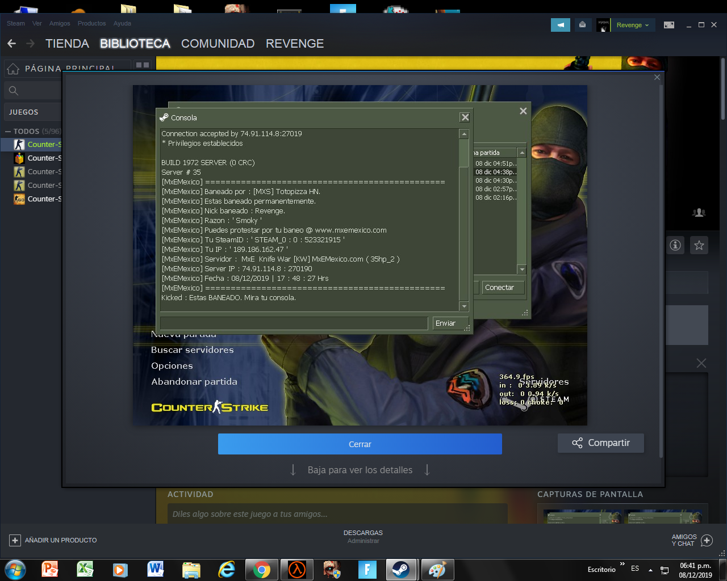Click the plus icon for AÑADIR UN PRODUCTO
Screen dimensions: 727x581
coord(15,540)
